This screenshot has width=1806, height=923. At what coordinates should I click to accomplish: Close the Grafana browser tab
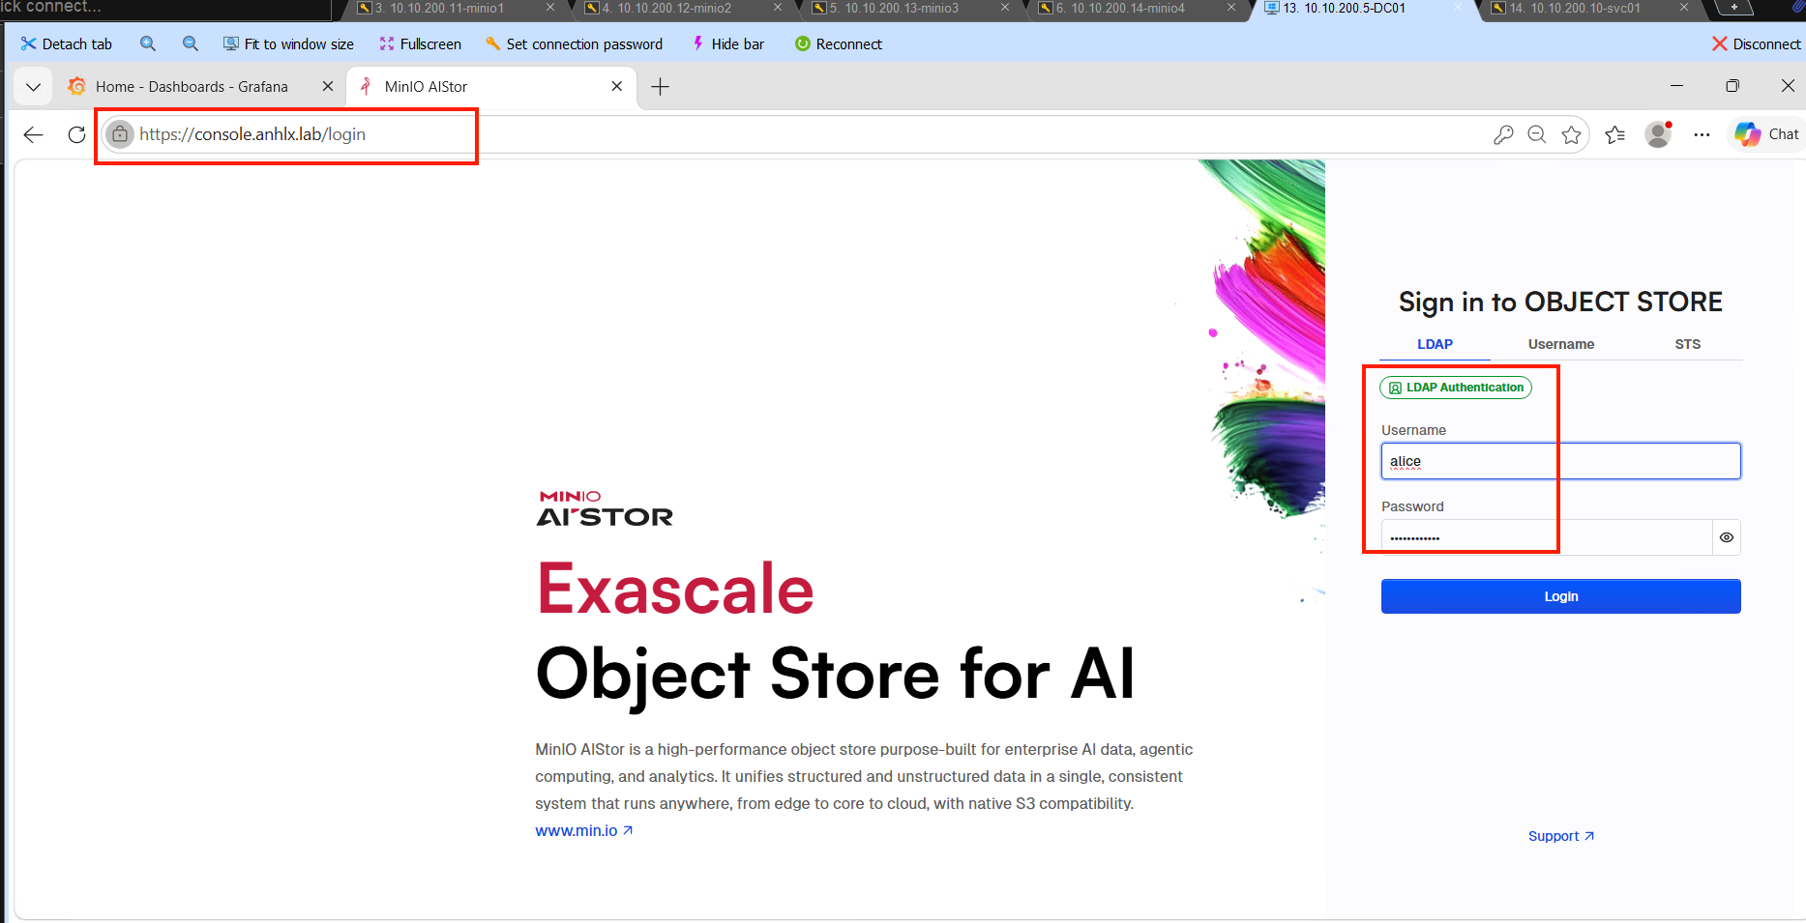point(328,86)
